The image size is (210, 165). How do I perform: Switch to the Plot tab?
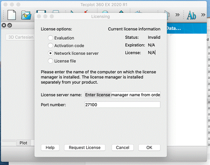[23, 143]
